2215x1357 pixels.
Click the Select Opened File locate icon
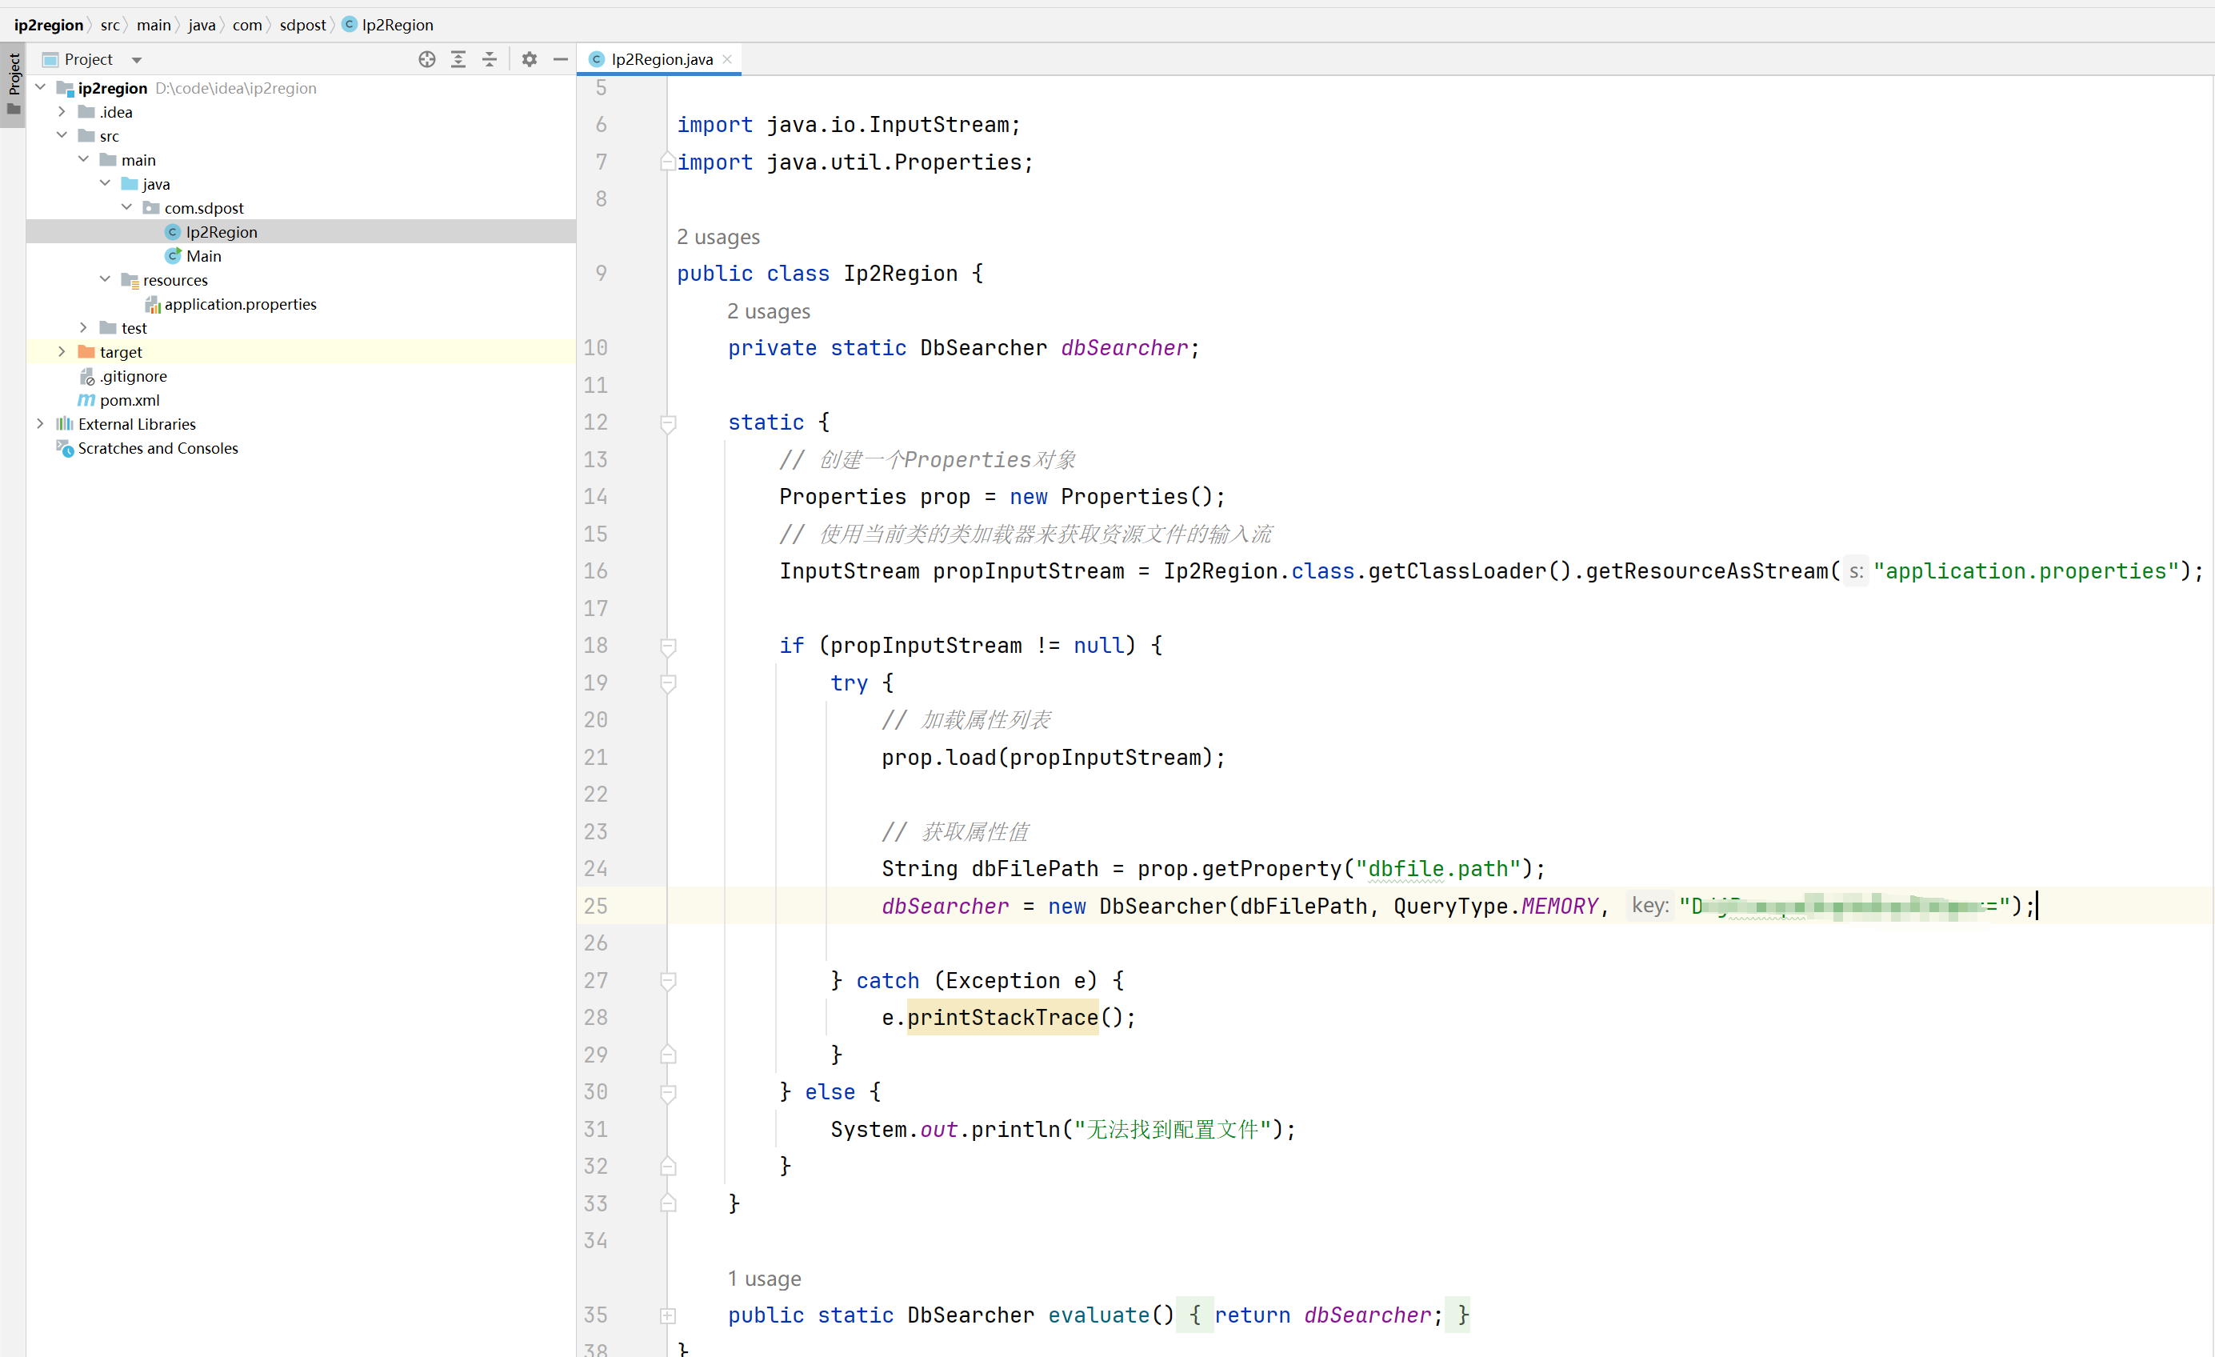click(x=427, y=59)
